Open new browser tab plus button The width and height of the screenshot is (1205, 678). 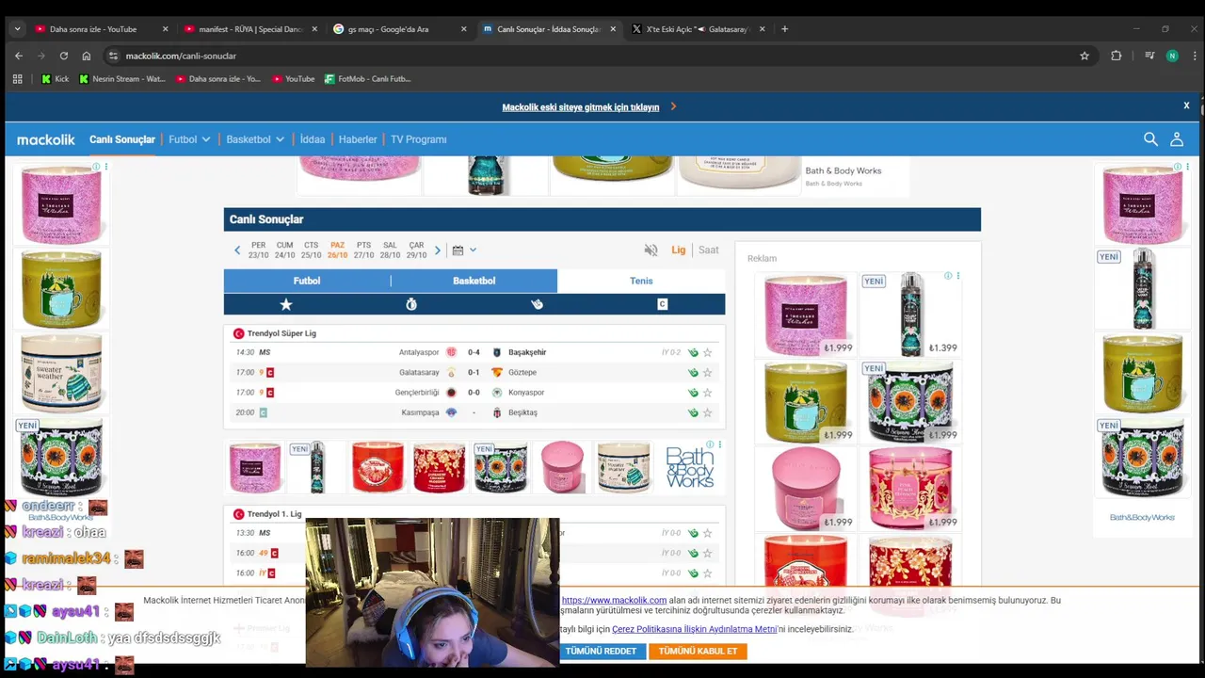pos(785,29)
